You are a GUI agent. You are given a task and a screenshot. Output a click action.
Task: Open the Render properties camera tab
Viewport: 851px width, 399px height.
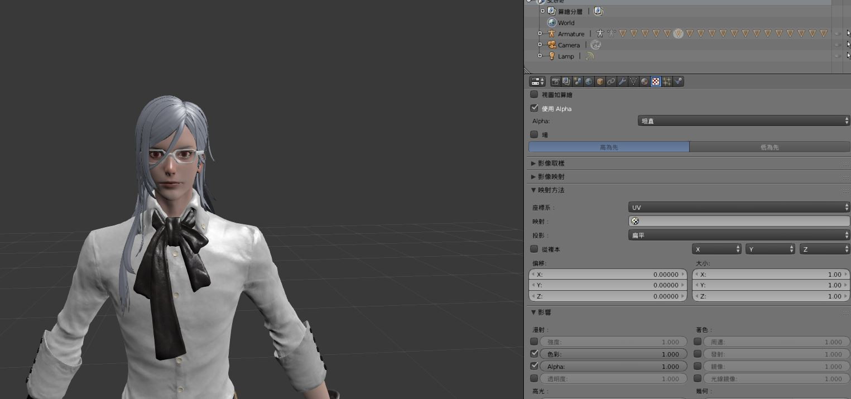[555, 81]
